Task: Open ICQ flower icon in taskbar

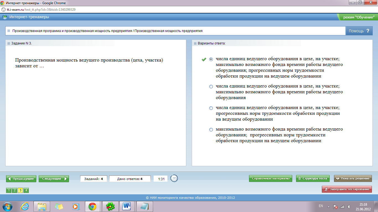Action: [x=110, y=206]
